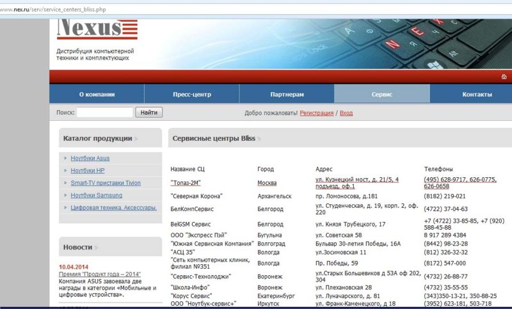Click the Екатеринбург city cell
Screen dimensions: 512x309
pyautogui.click(x=276, y=296)
